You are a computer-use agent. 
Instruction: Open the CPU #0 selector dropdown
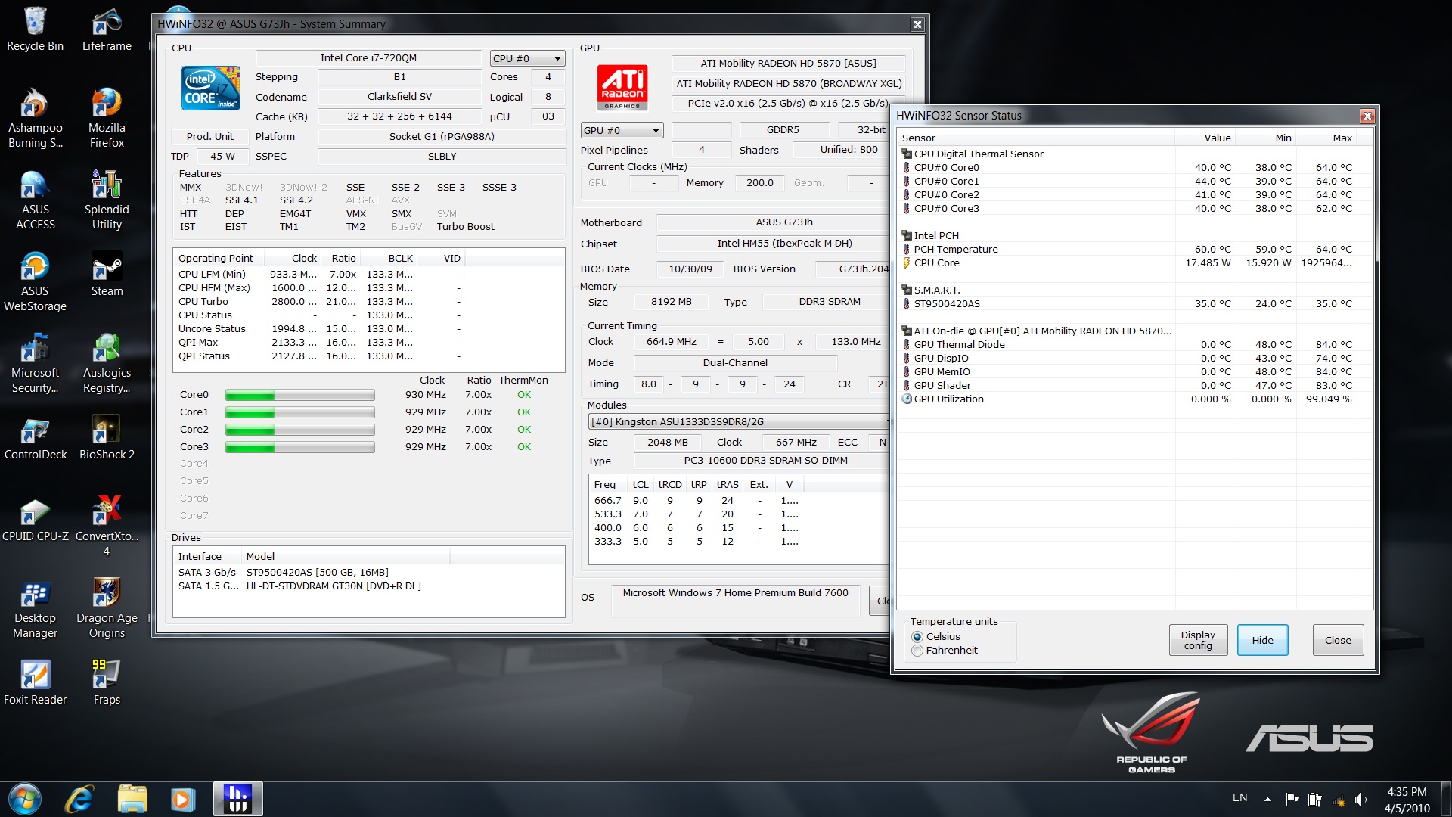[527, 58]
